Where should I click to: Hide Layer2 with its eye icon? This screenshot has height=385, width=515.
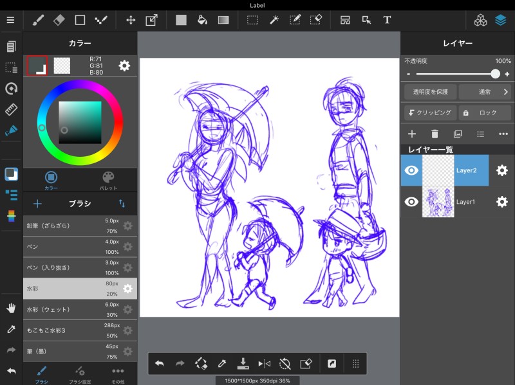click(x=411, y=170)
